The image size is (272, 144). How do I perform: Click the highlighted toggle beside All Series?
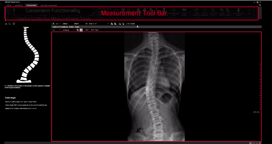point(81,30)
